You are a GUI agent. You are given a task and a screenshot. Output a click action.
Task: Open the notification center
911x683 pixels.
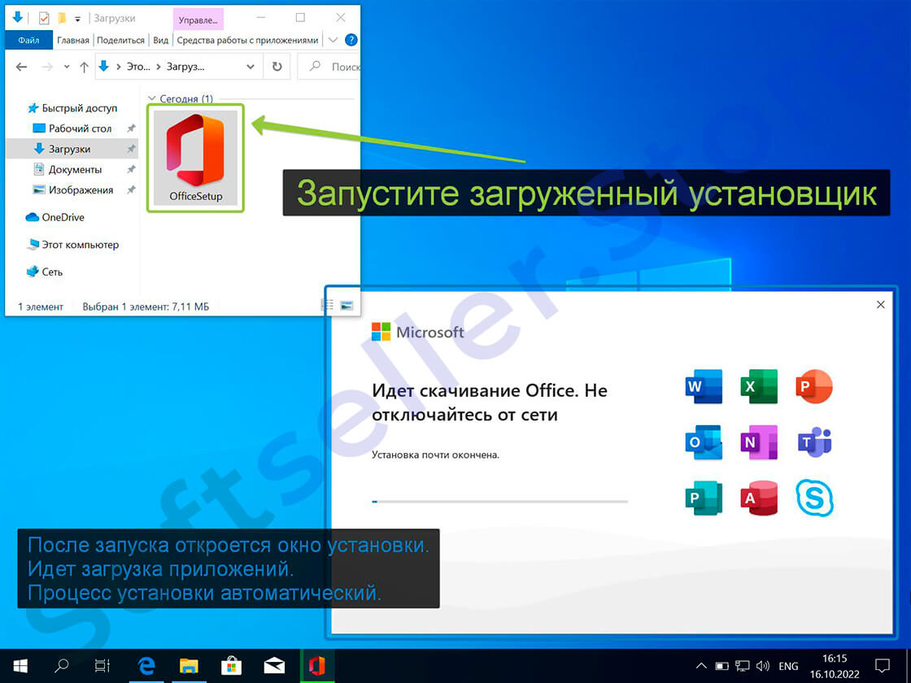click(x=882, y=666)
